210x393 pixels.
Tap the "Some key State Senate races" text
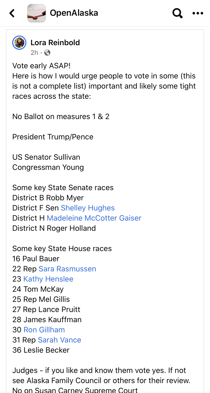[x=63, y=188]
